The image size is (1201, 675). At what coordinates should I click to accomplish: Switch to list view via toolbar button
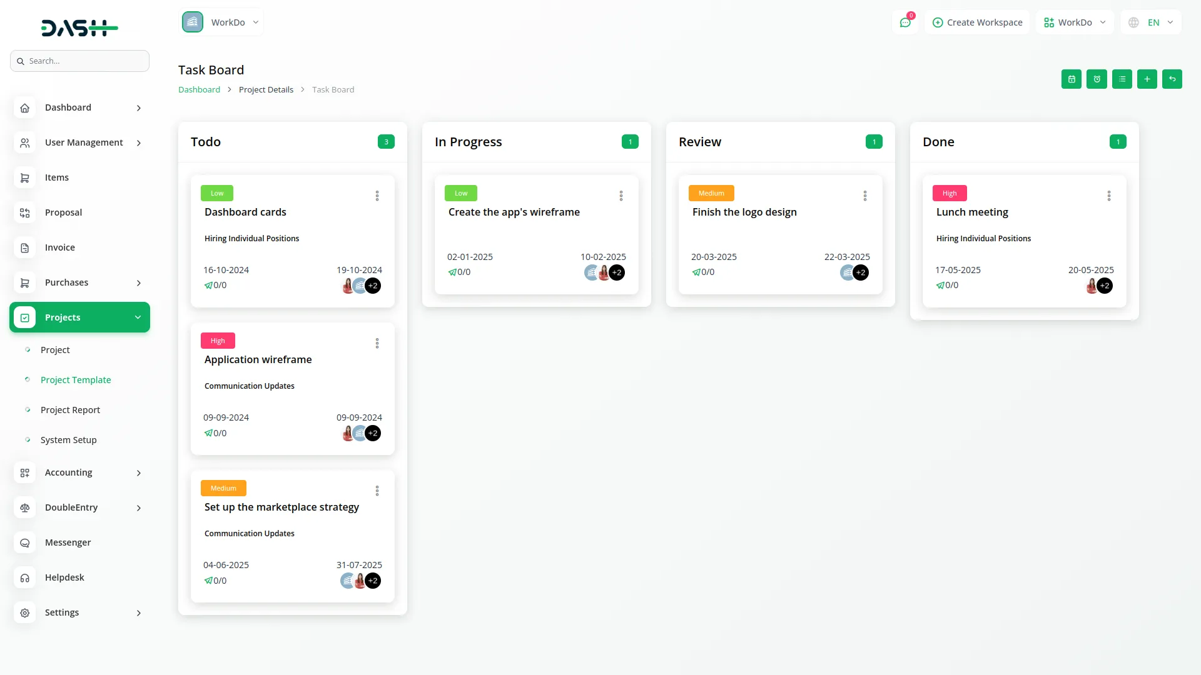tap(1122, 79)
